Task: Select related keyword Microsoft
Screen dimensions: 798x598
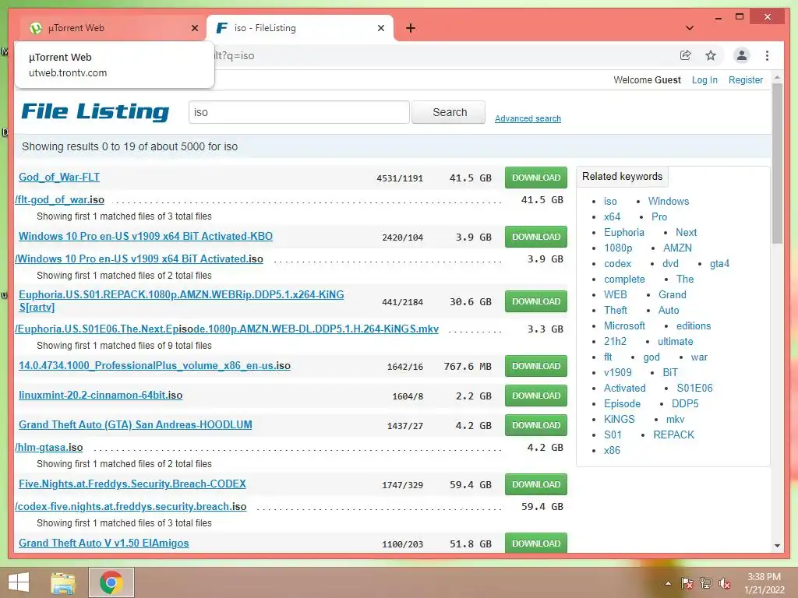Action: click(x=624, y=326)
